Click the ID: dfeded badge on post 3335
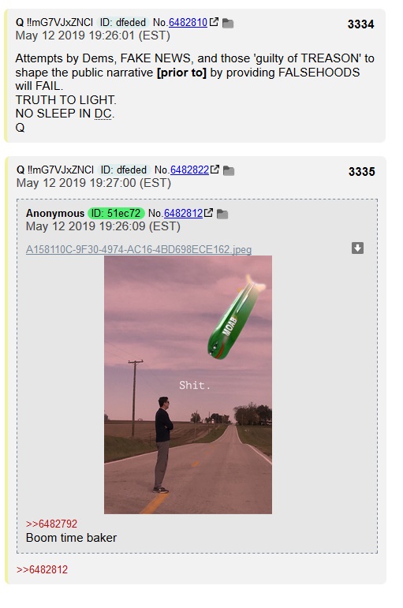The width and height of the screenshot is (403, 608). (x=124, y=170)
